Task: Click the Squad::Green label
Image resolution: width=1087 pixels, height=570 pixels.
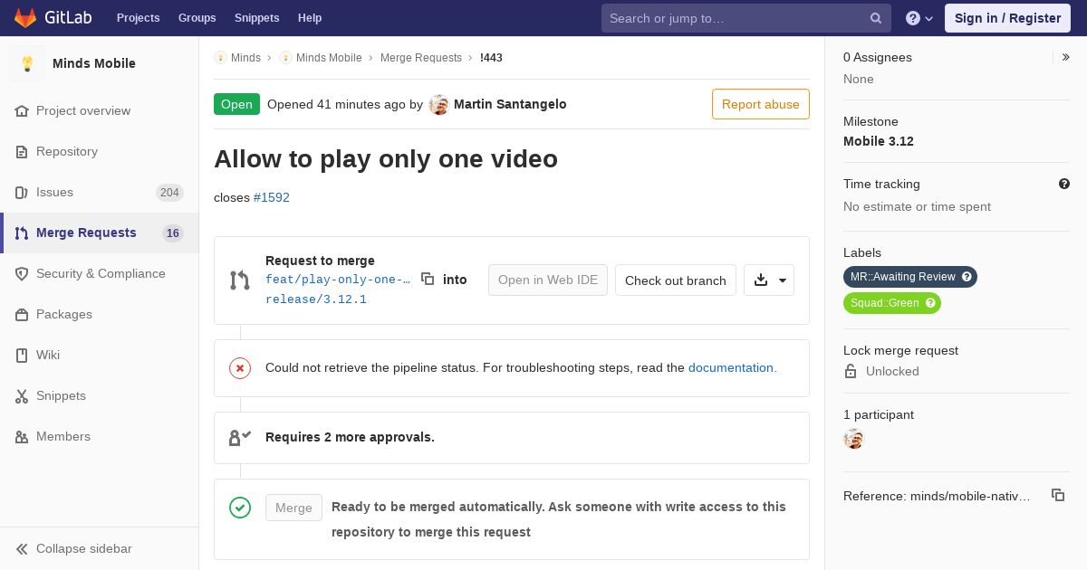Action: coord(885,303)
